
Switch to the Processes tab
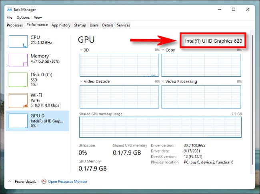click(15, 25)
